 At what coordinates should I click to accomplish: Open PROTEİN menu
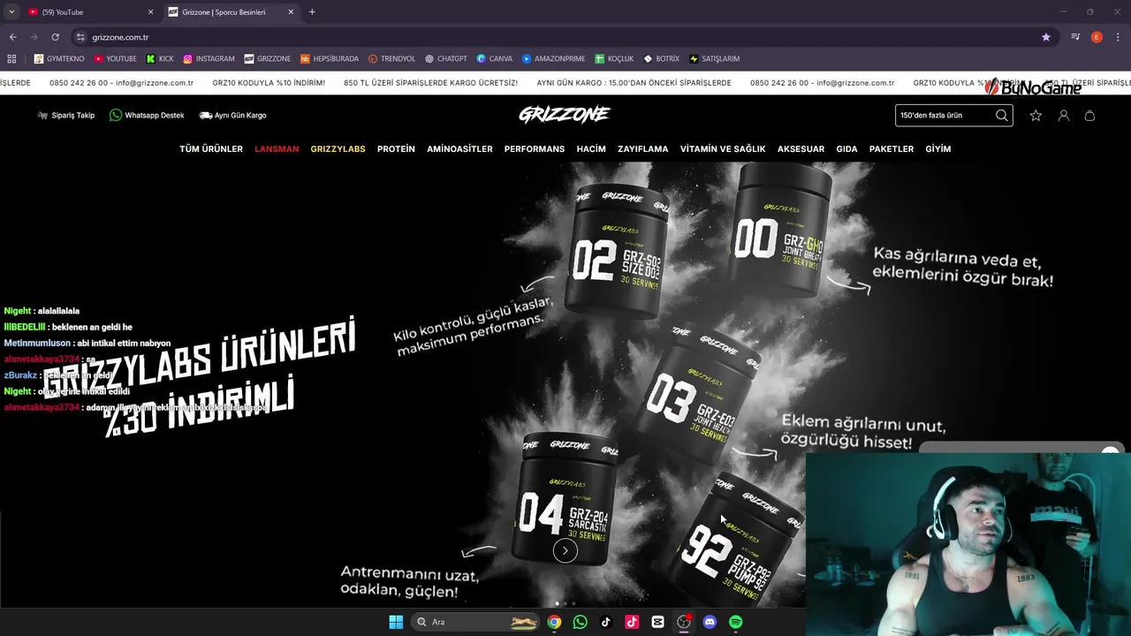tap(396, 149)
